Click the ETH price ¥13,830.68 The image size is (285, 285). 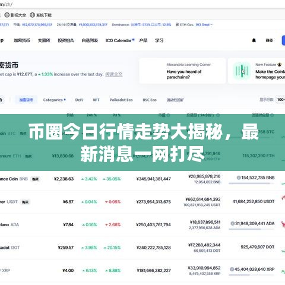click(63, 156)
